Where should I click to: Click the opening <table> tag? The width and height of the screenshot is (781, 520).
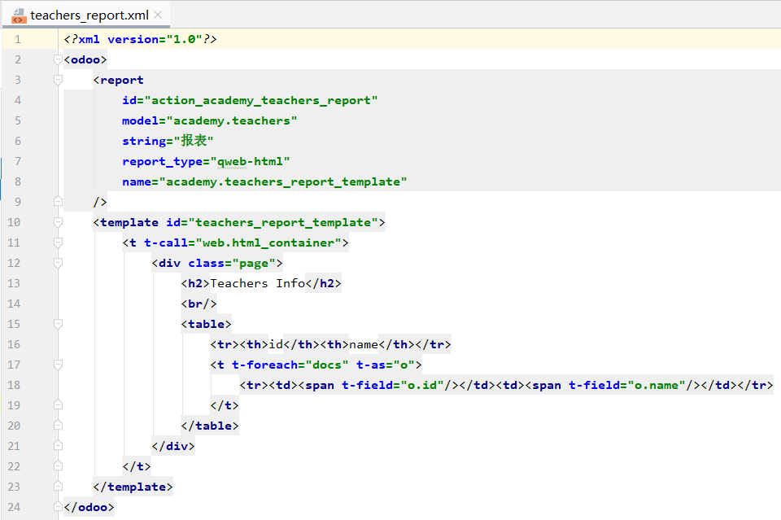point(206,324)
